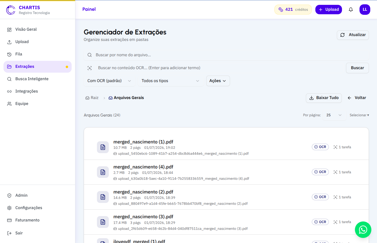The image size is (377, 243).
Task: Click the Atualizar button
Action: pyautogui.click(x=353, y=35)
